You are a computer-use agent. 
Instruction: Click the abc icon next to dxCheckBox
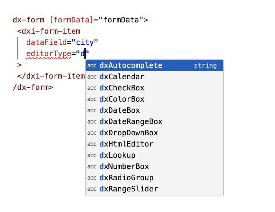92,88
